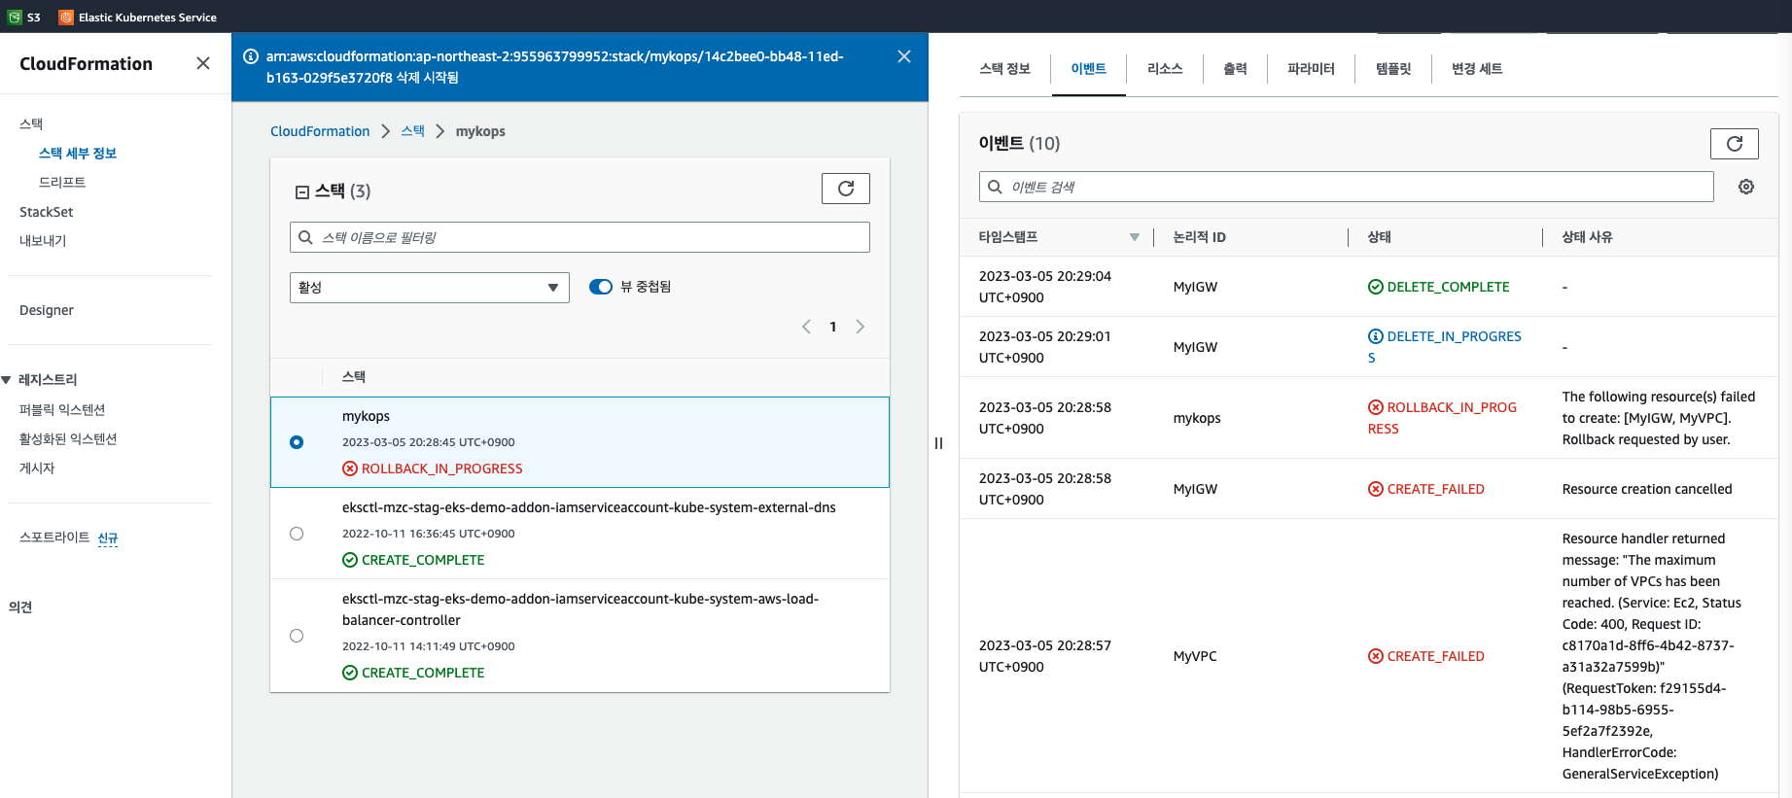Image resolution: width=1792 pixels, height=798 pixels.
Task: Switch to the outputs tab
Action: (1235, 69)
